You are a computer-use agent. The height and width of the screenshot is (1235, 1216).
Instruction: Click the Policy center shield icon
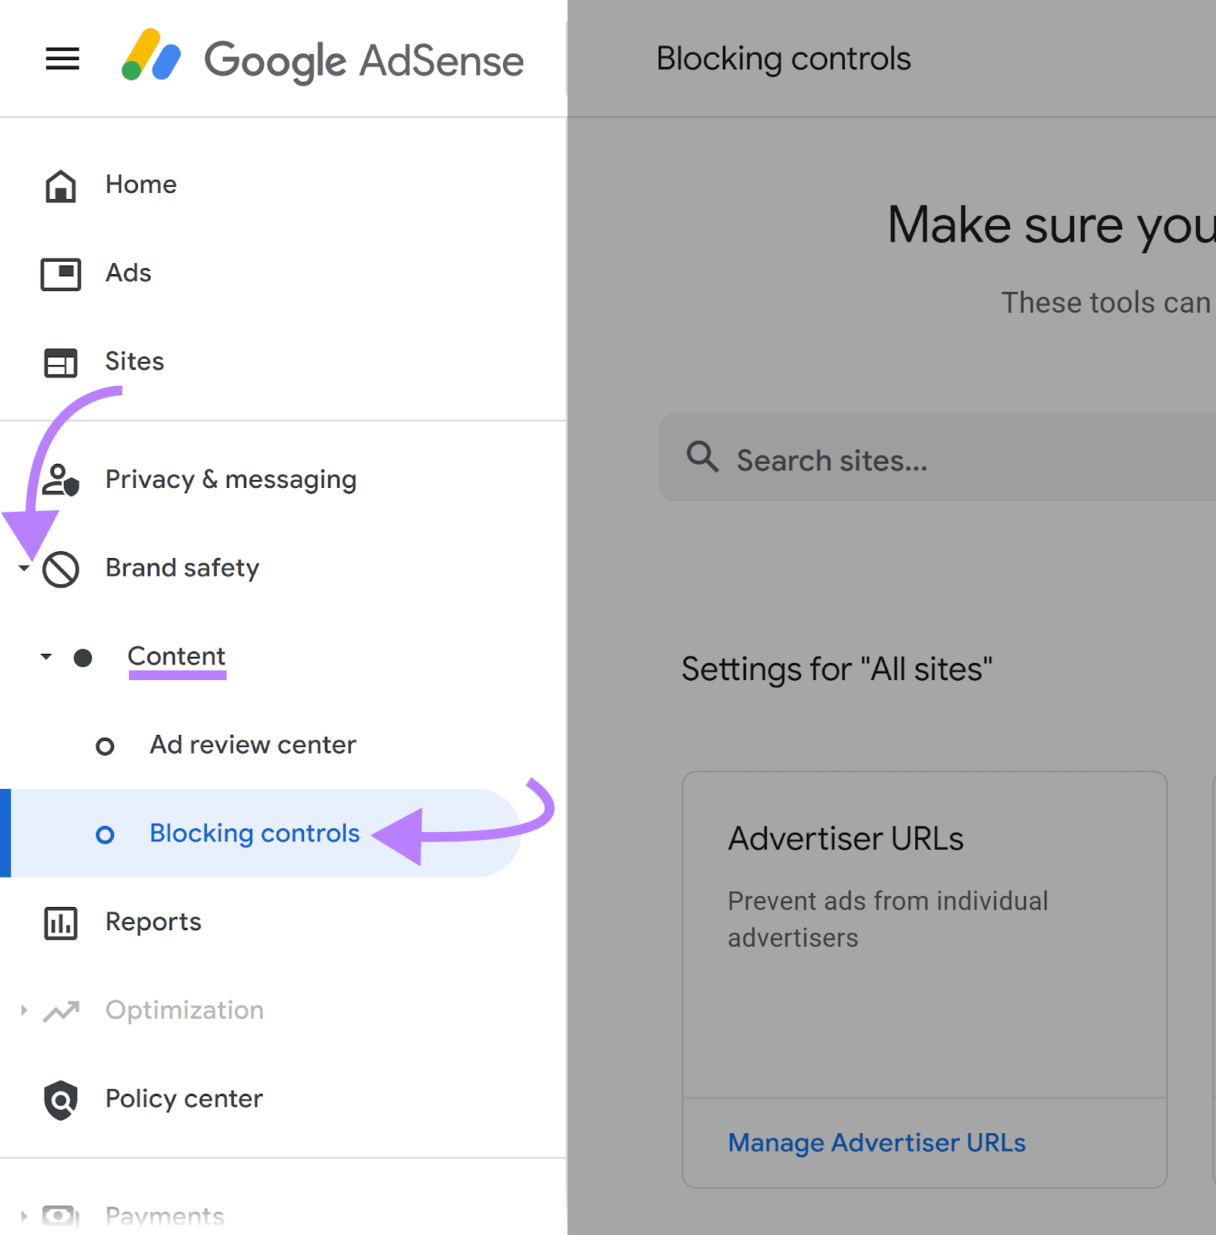61,1100
